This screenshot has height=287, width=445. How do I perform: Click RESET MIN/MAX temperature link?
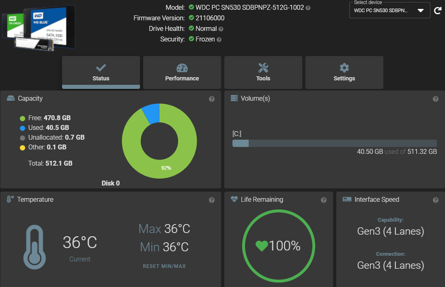pyautogui.click(x=164, y=266)
